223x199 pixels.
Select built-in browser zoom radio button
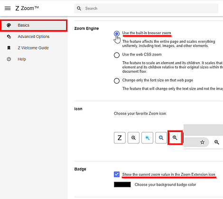coord(117,34)
